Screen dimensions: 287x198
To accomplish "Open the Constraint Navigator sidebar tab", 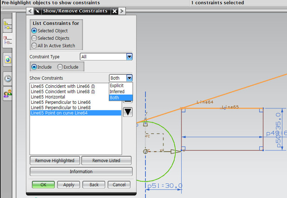I will pyautogui.click(x=8, y=40).
